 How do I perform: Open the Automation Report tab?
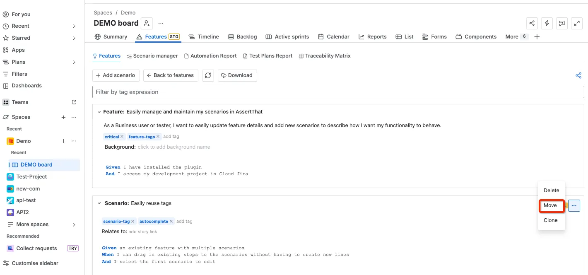tap(210, 56)
